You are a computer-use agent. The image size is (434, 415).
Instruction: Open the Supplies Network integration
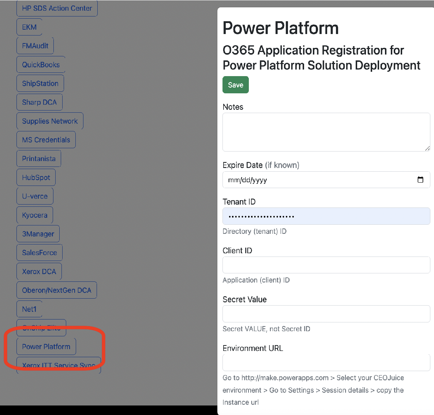coord(50,121)
